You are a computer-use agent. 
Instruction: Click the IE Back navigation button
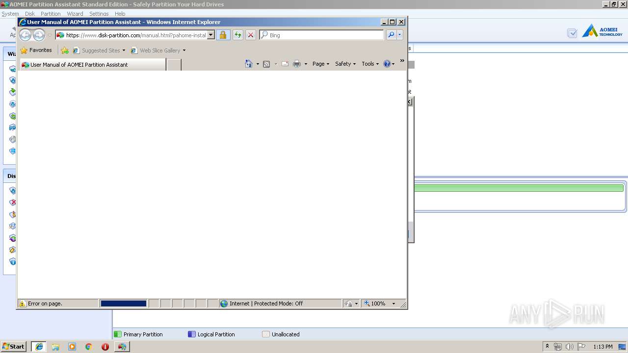(25, 35)
